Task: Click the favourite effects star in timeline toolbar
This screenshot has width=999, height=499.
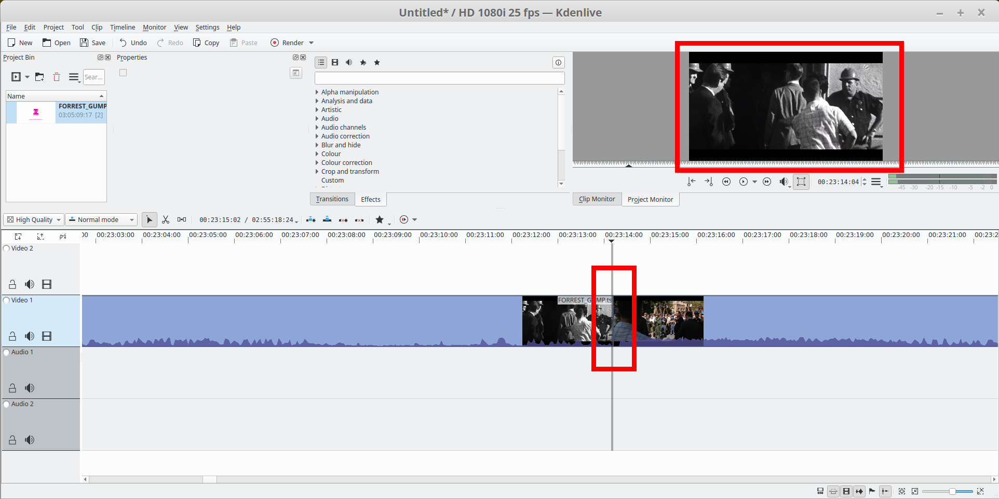Action: pyautogui.click(x=380, y=220)
